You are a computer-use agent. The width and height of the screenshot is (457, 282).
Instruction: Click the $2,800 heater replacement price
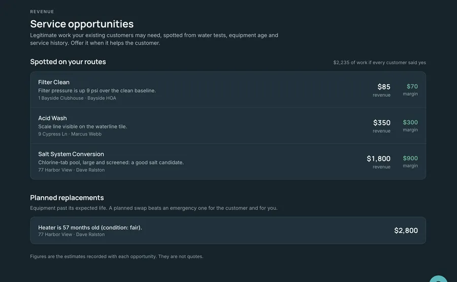click(x=406, y=230)
